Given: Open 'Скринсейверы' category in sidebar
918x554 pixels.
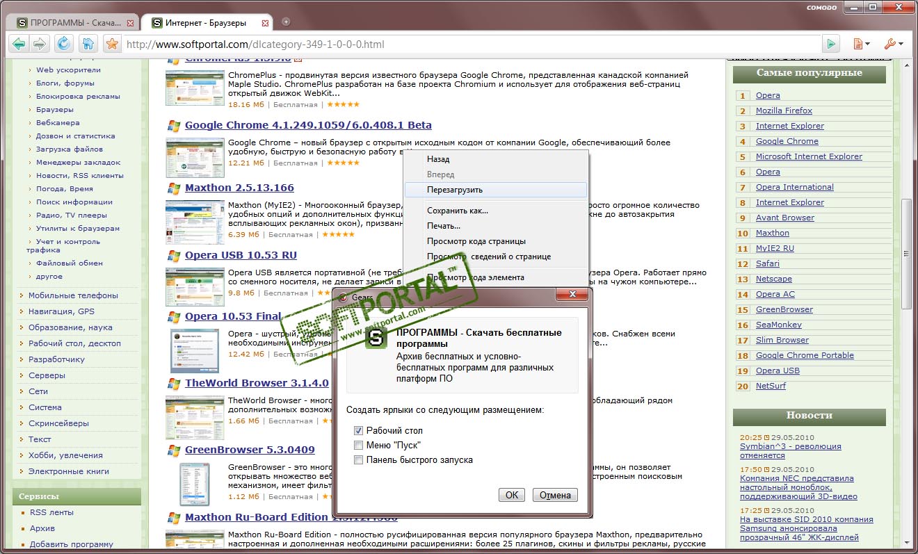Looking at the screenshot, I should (x=58, y=423).
